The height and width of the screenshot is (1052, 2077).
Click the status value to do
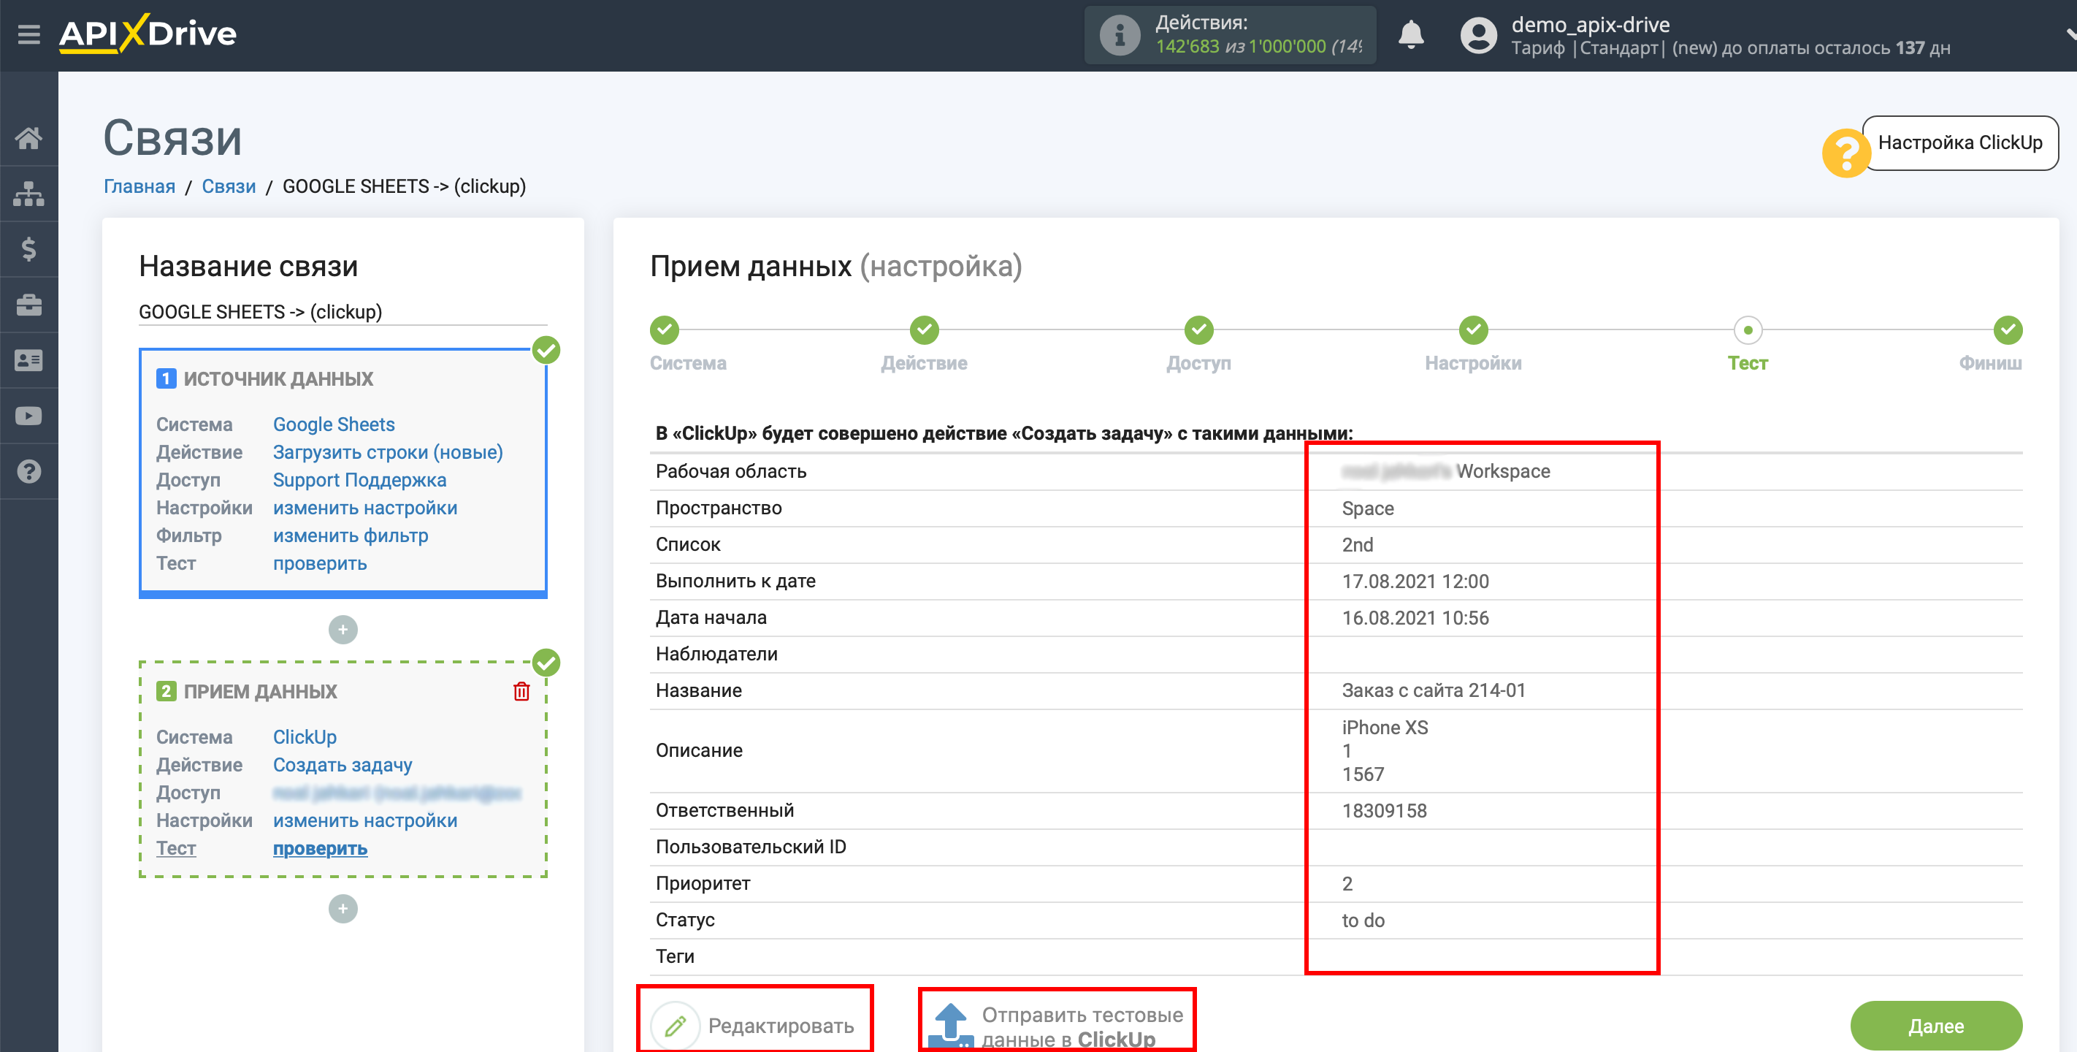(1363, 920)
